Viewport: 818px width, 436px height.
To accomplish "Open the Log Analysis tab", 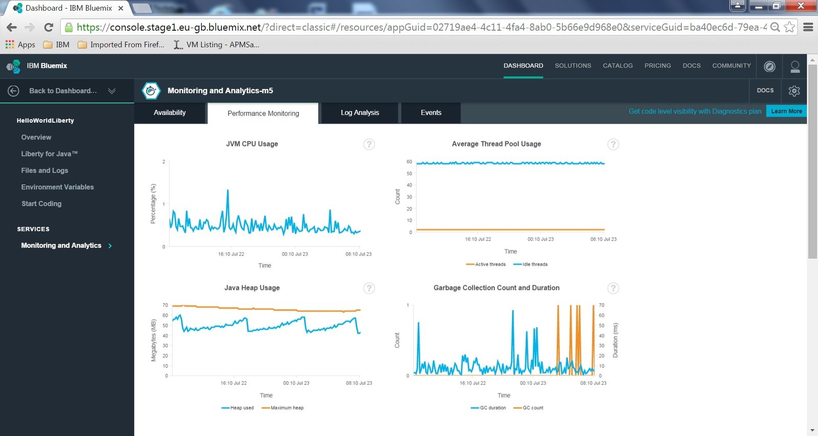I will (x=360, y=113).
